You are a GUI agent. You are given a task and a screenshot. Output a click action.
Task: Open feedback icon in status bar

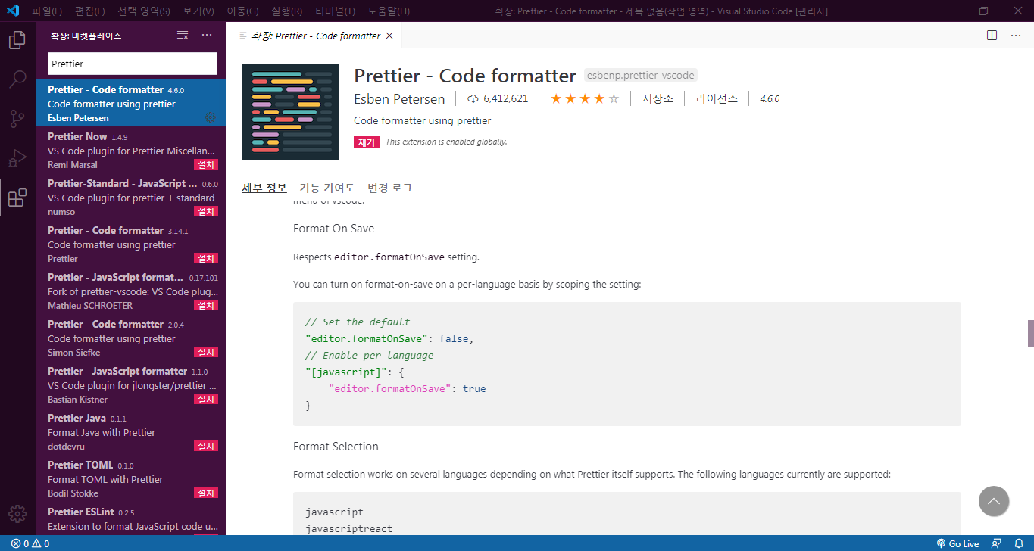tap(997, 543)
